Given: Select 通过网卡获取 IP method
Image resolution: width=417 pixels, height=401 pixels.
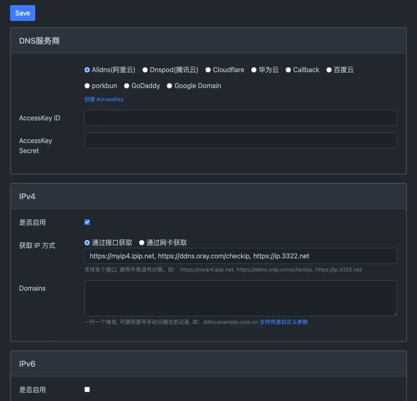Looking at the screenshot, I should coord(142,243).
